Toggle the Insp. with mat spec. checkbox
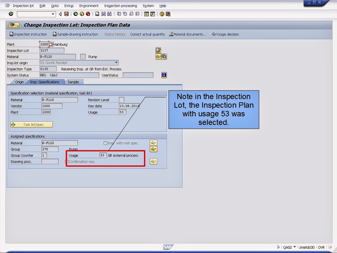 pos(105,143)
